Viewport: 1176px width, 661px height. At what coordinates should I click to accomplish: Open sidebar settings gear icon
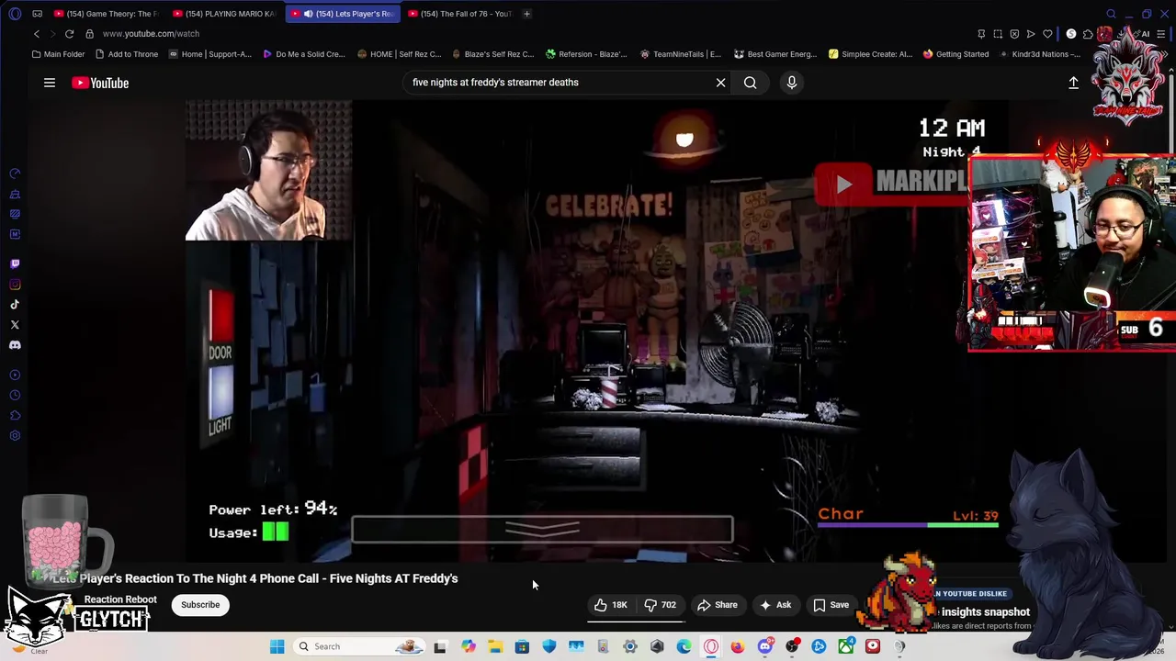tap(15, 435)
